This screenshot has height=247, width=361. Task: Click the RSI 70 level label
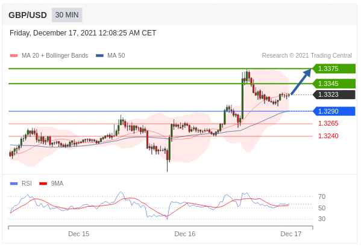[x=322, y=197]
